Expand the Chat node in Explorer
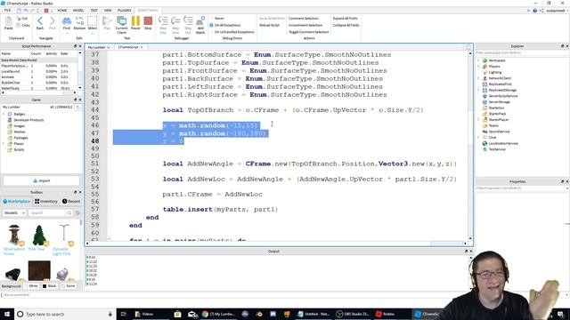The width and height of the screenshot is (570, 320). (x=478, y=138)
